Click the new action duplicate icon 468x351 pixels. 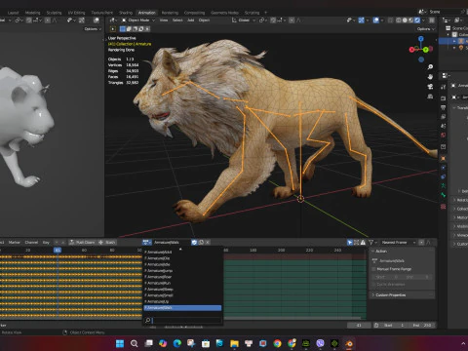201,242
